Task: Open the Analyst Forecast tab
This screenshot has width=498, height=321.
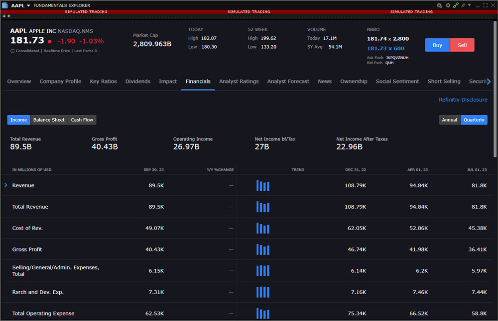Action: [x=288, y=81]
